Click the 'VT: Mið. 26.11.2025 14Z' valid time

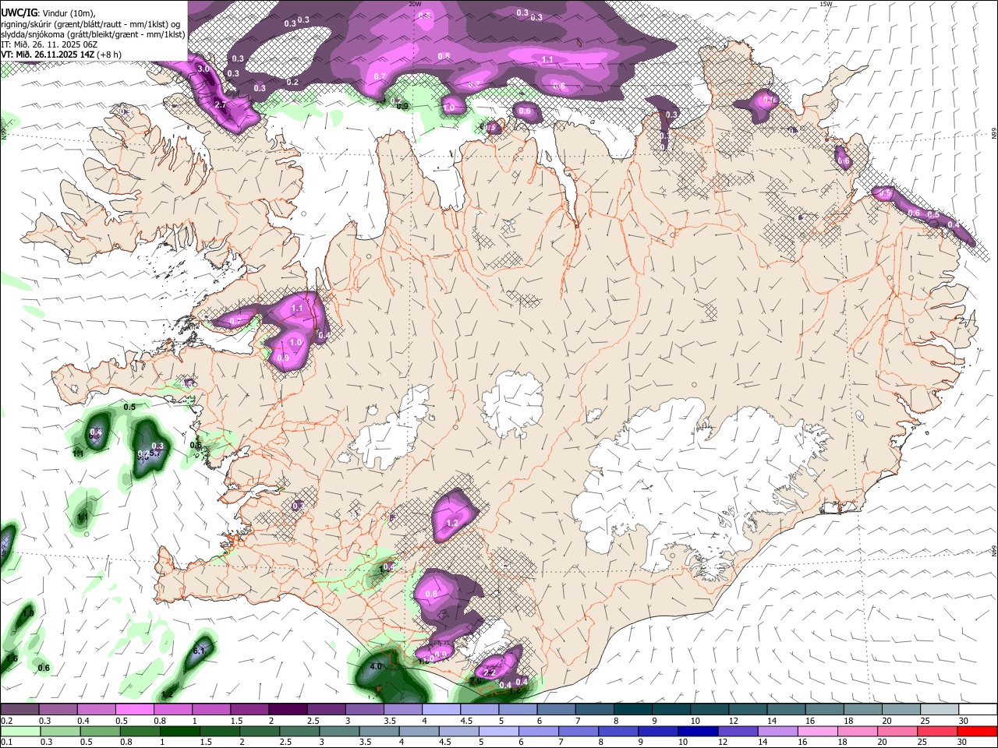click(x=47, y=55)
